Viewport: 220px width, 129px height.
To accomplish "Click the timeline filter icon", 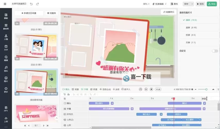I will (x=65, y=94).
